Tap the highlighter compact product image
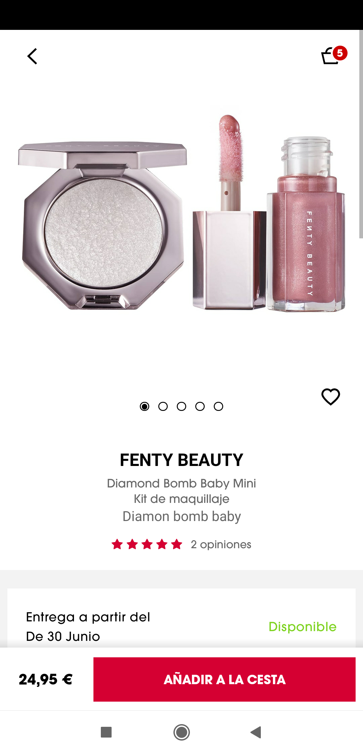Viewport: 363px width, 754px height. click(x=103, y=225)
